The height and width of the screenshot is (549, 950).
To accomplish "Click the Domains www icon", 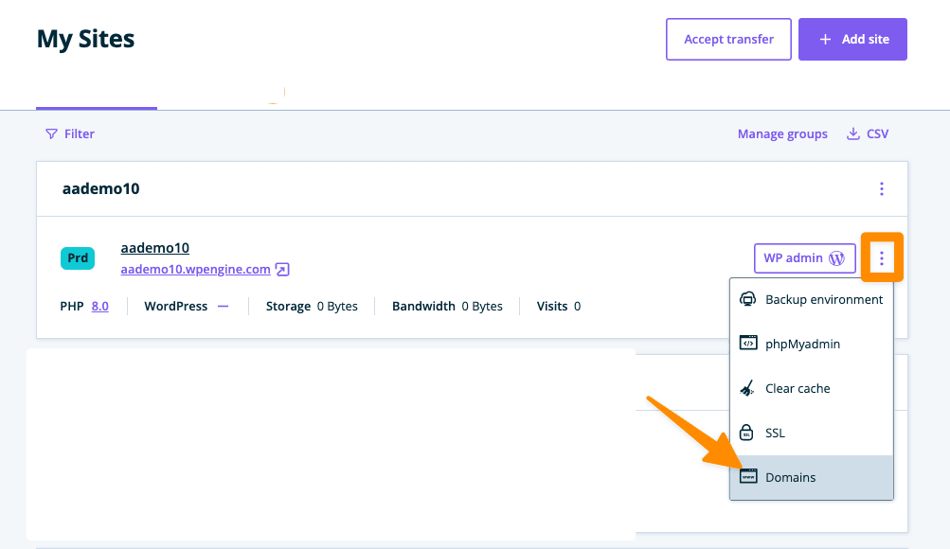I will pyautogui.click(x=747, y=476).
